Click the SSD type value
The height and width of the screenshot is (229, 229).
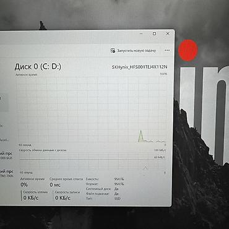117,199
